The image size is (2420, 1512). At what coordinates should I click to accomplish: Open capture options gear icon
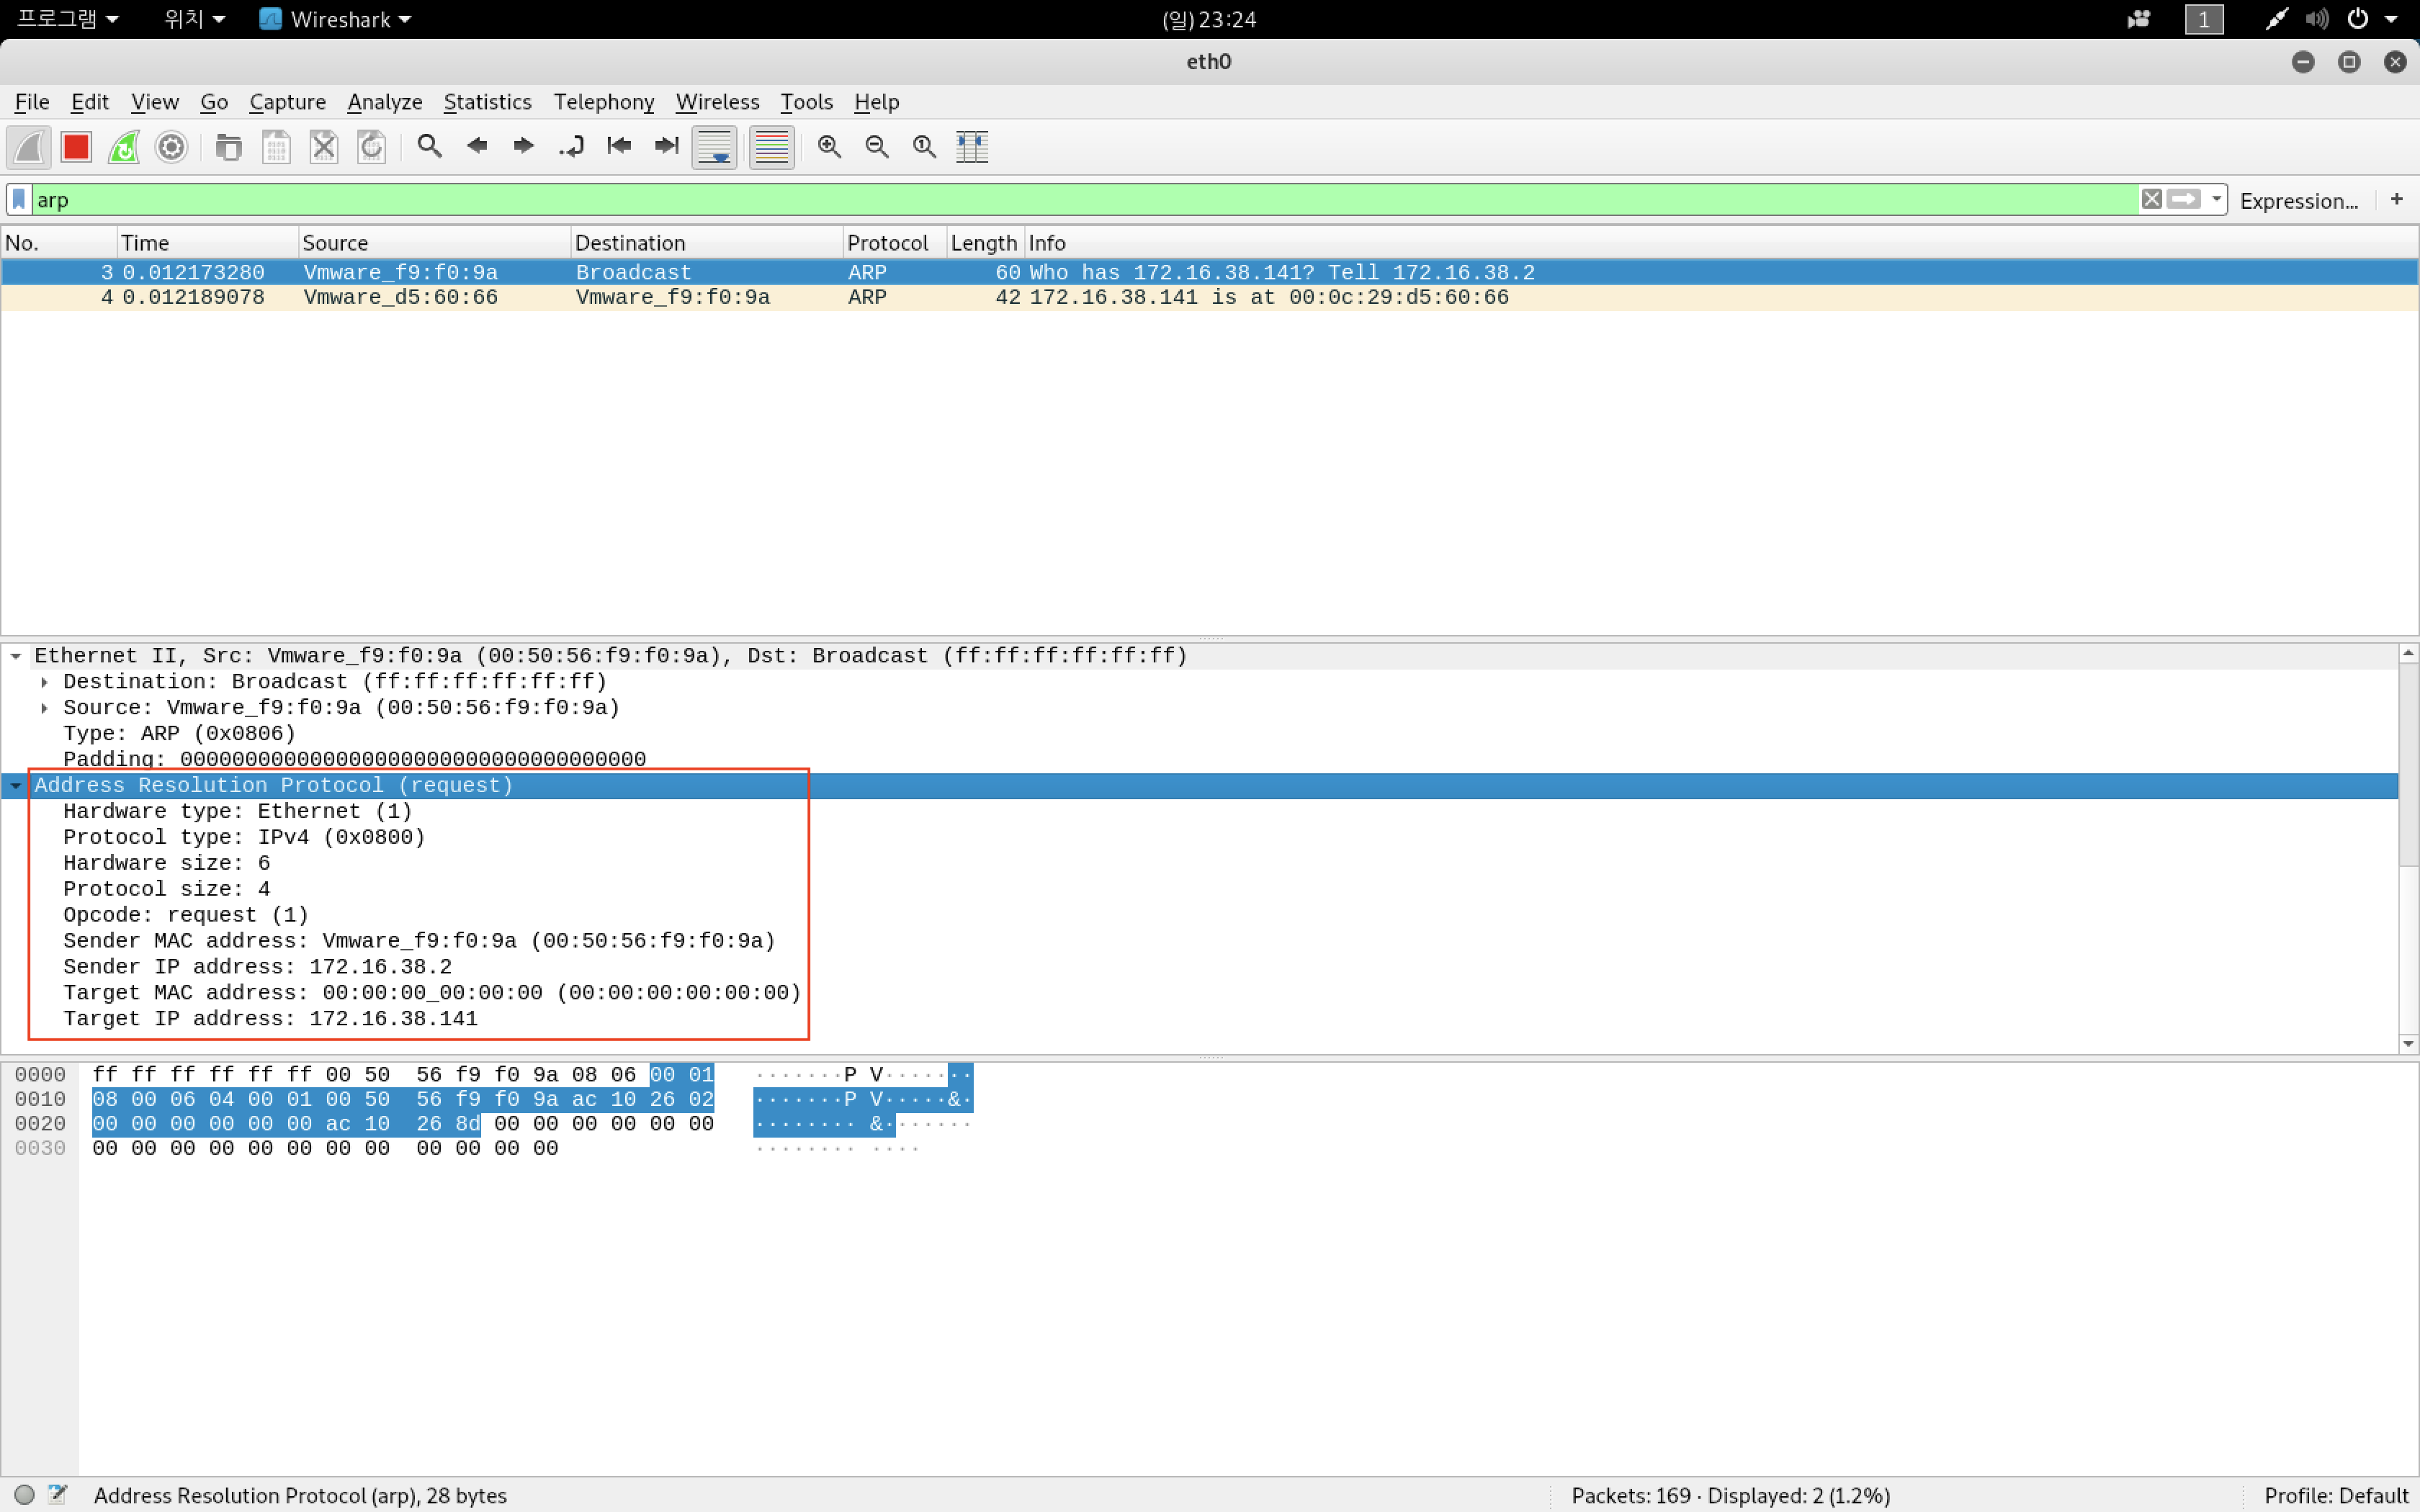172,147
